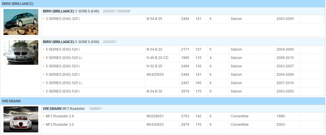Viewport: 326px width, 135px height.
Task: Click the date 1996/01- in Wiesmann heading
Action: (96, 109)
